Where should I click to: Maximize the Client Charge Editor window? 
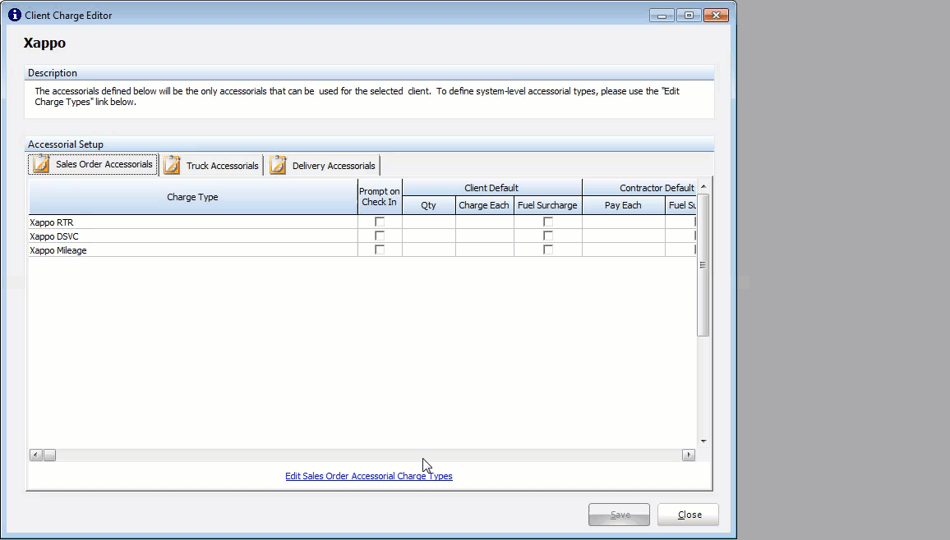(689, 15)
